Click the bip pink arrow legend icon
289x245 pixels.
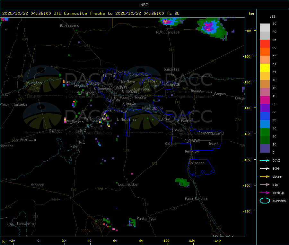[265, 184]
